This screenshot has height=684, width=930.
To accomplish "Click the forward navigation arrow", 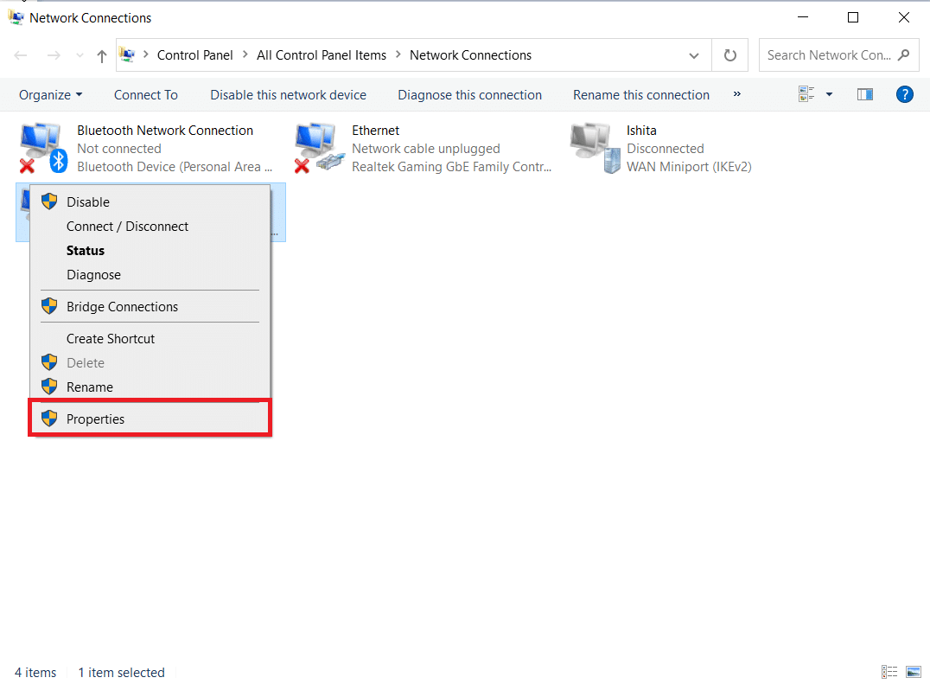I will pos(54,55).
